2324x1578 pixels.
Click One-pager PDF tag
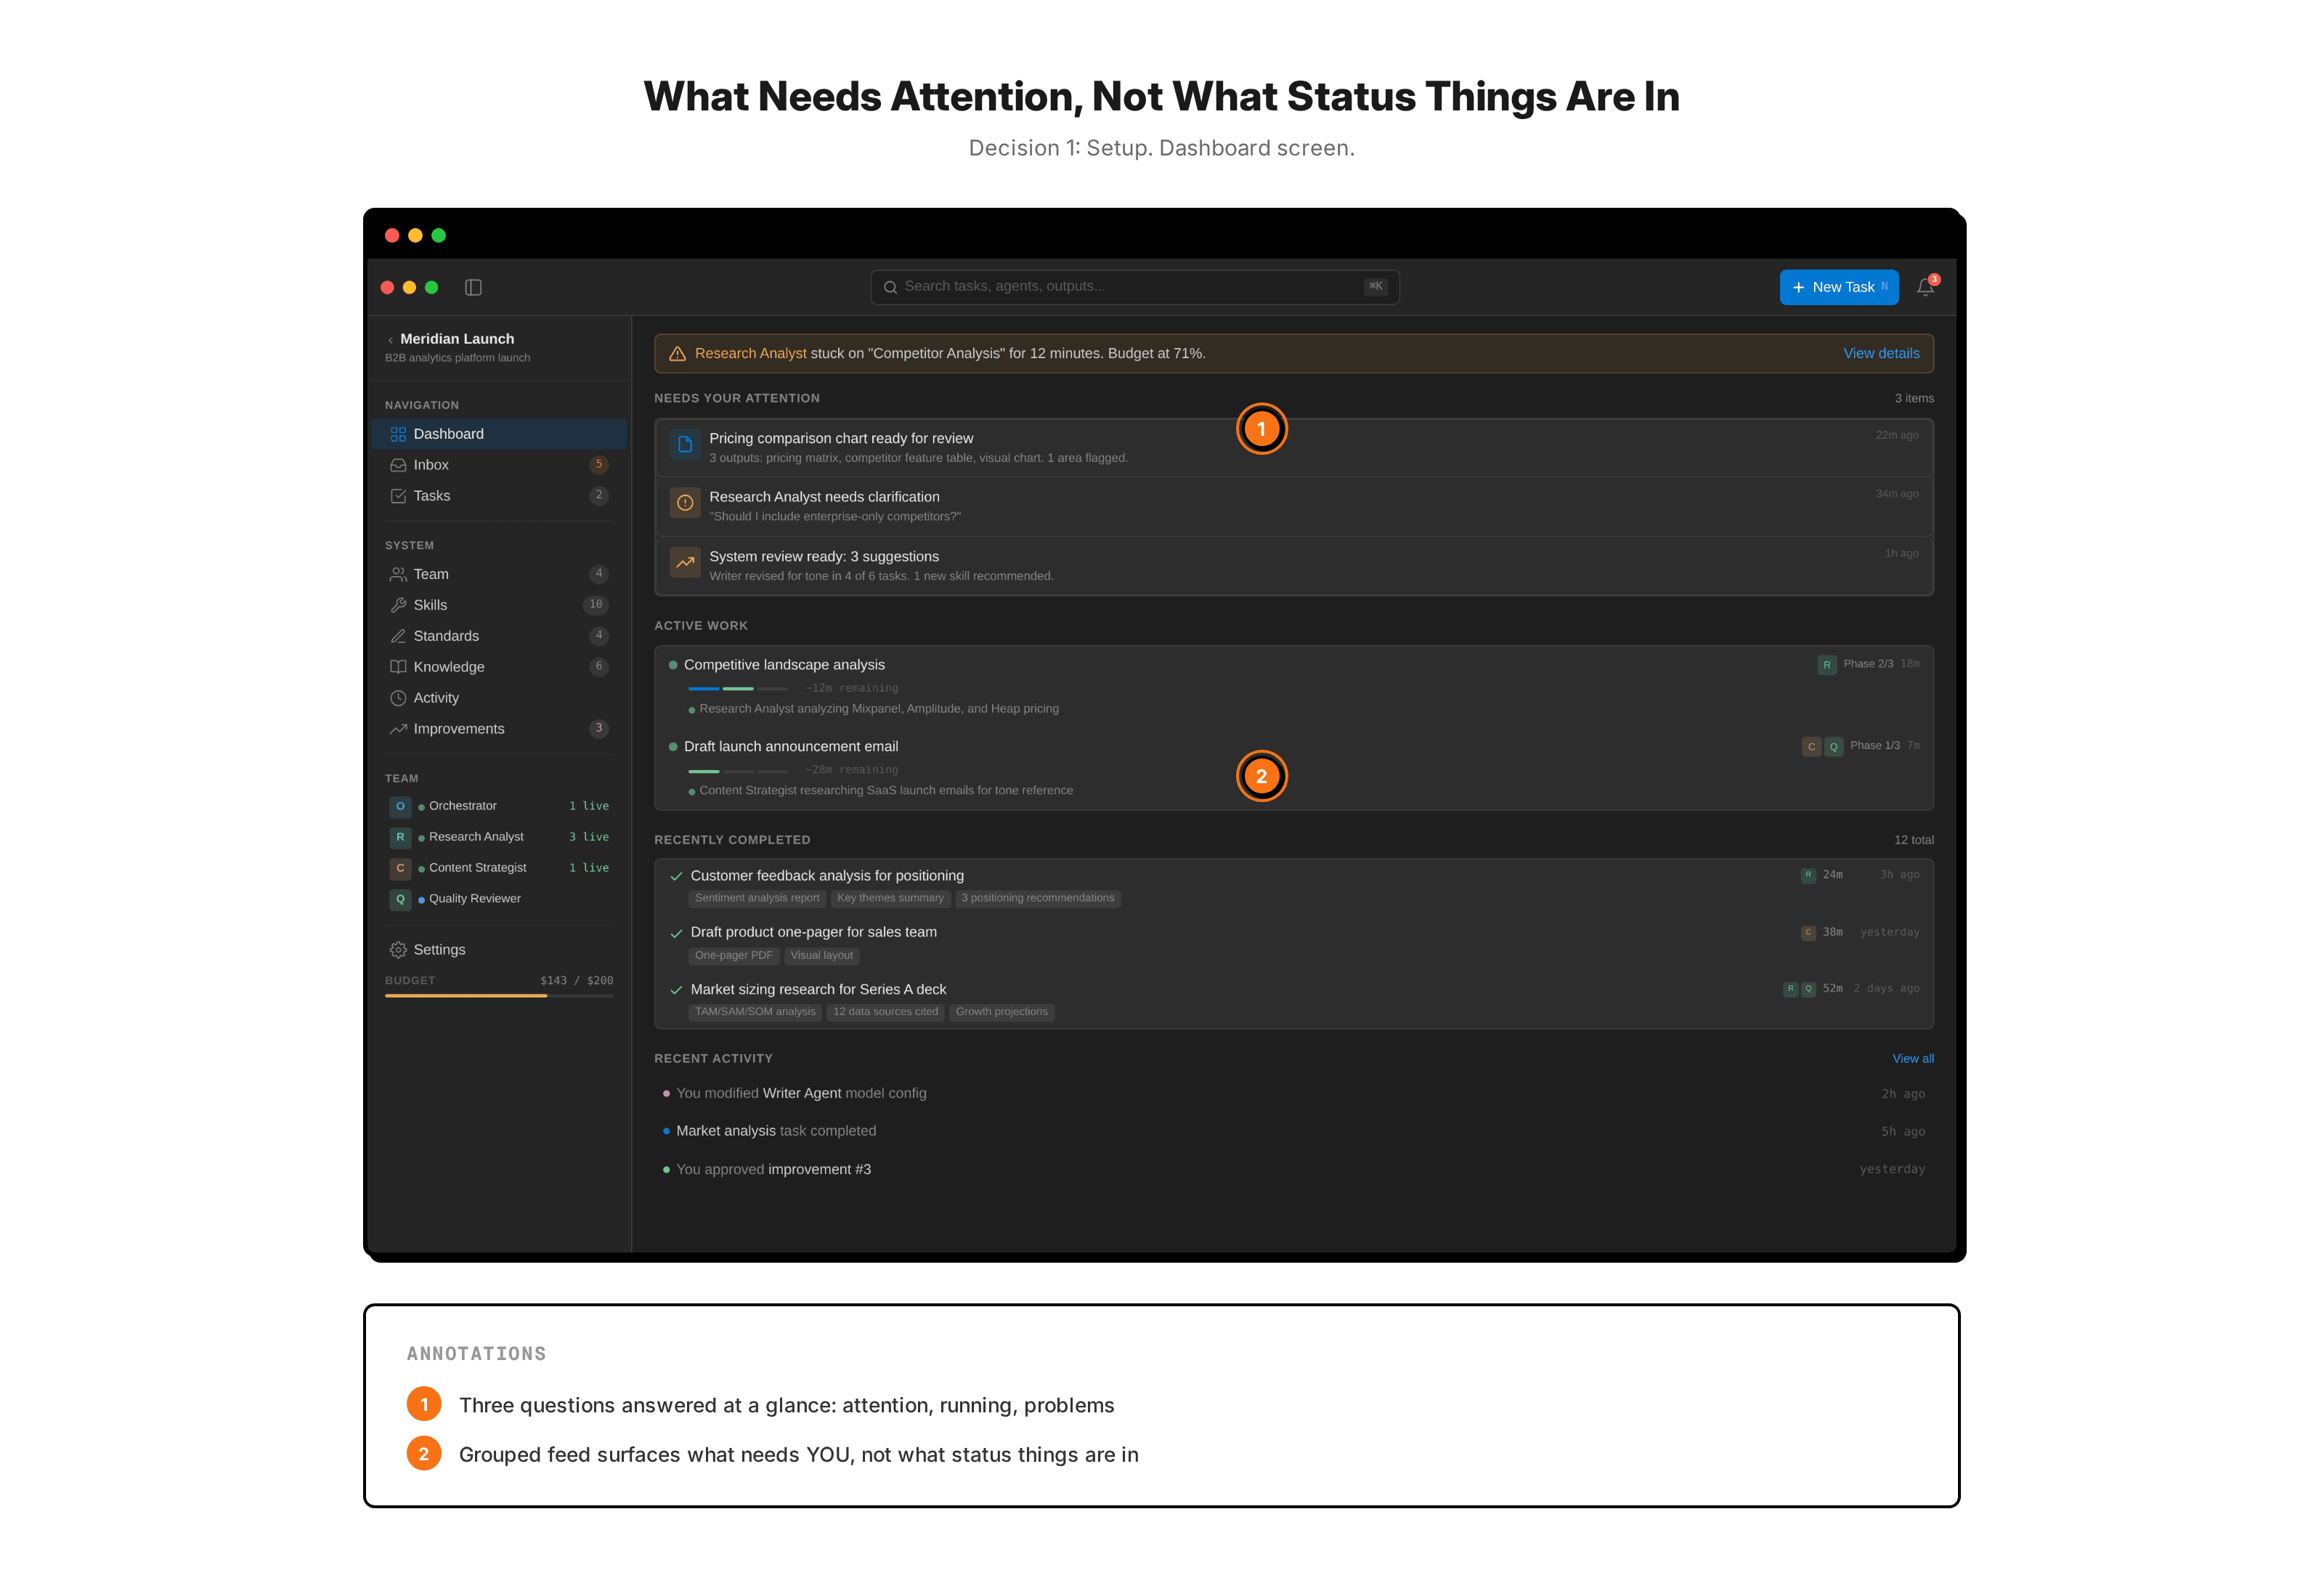coord(734,955)
